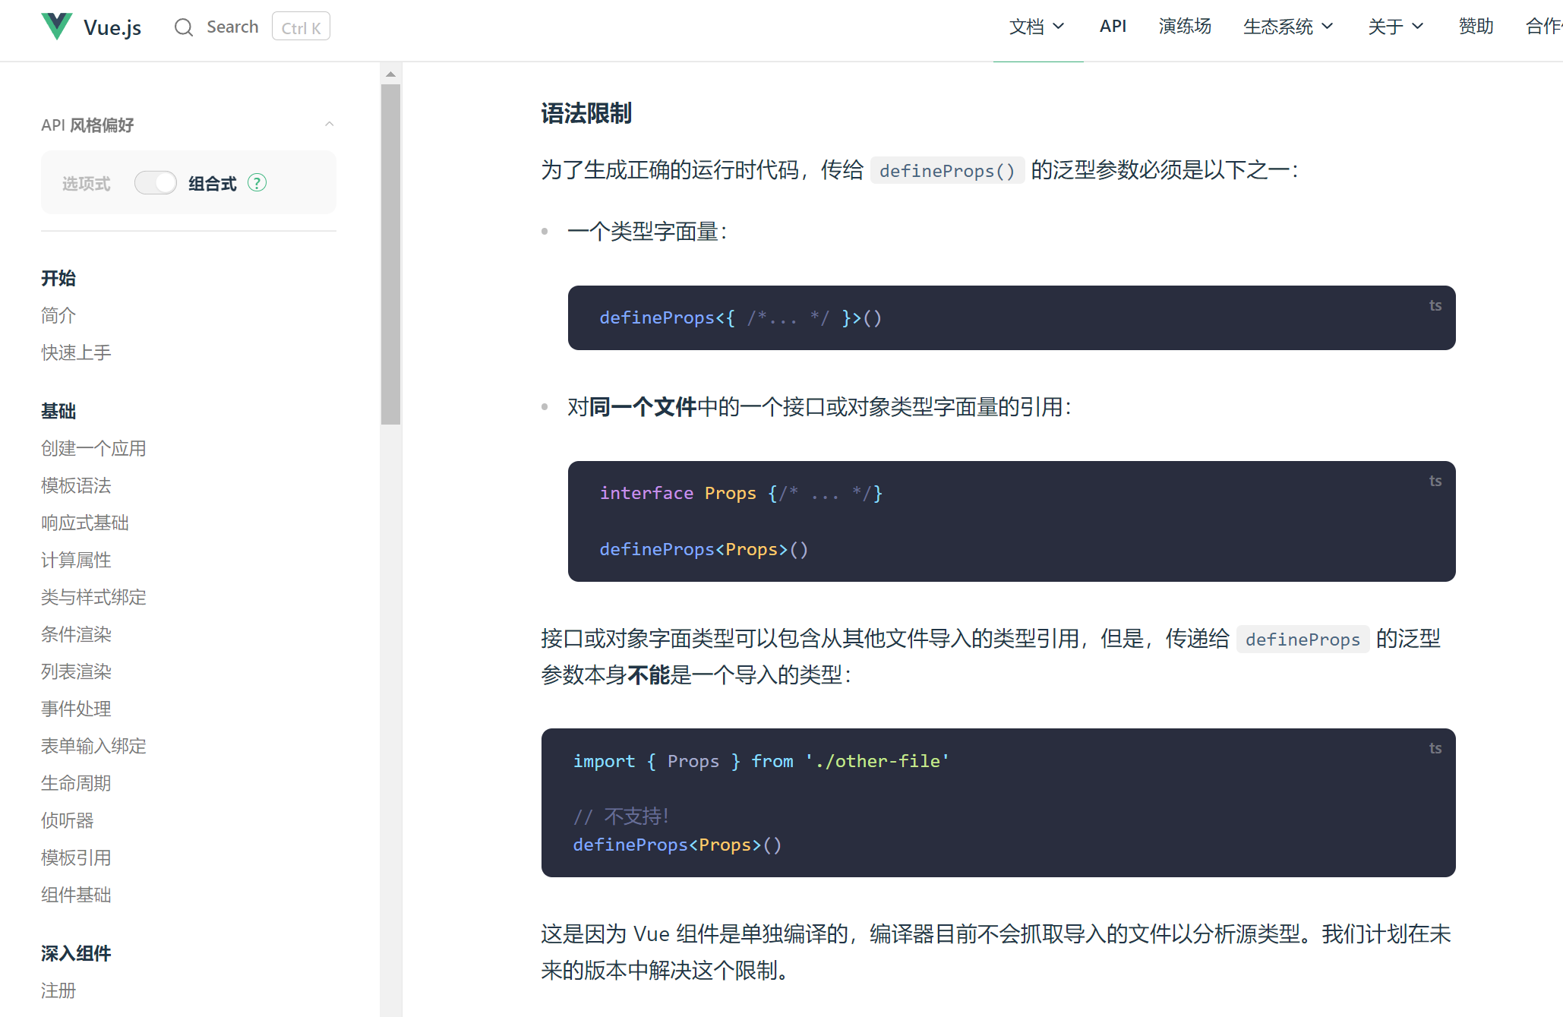This screenshot has width=1563, height=1017.
Task: Open the API nav item
Action: click(1113, 27)
